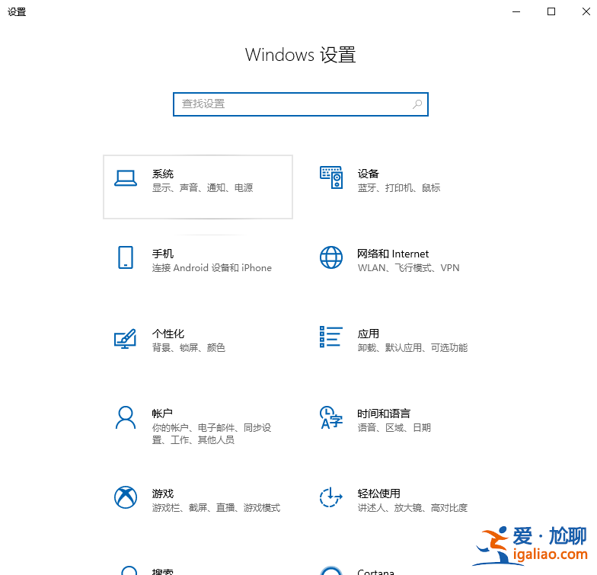Click the text 讲述人、放大镜、高对比度

[413, 507]
